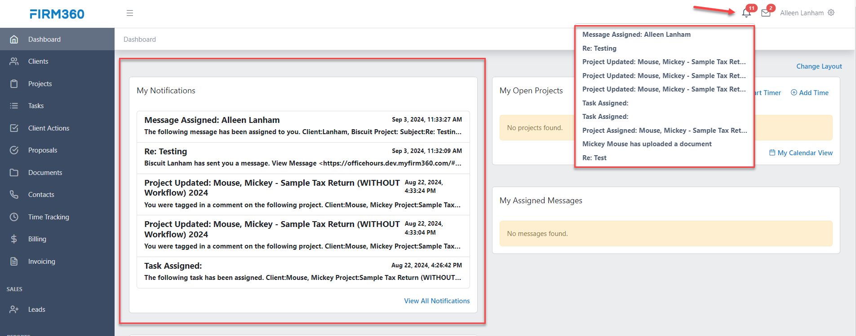Click the 'My Notifications' heading
856x336 pixels.
click(166, 91)
